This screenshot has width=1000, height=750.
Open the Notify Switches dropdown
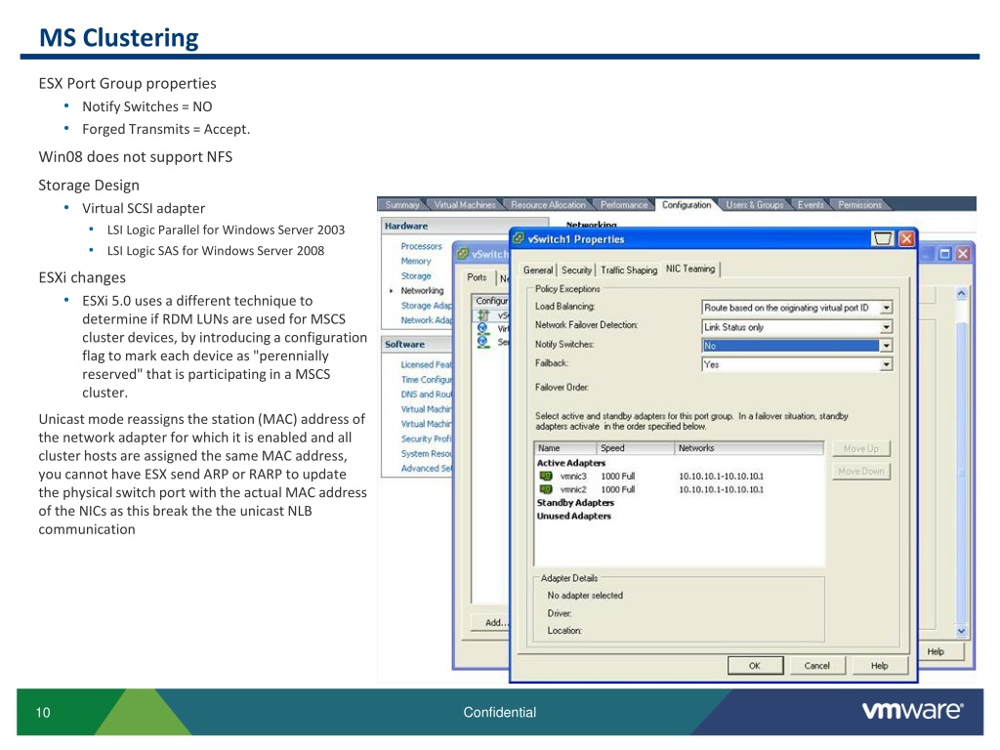click(x=886, y=346)
